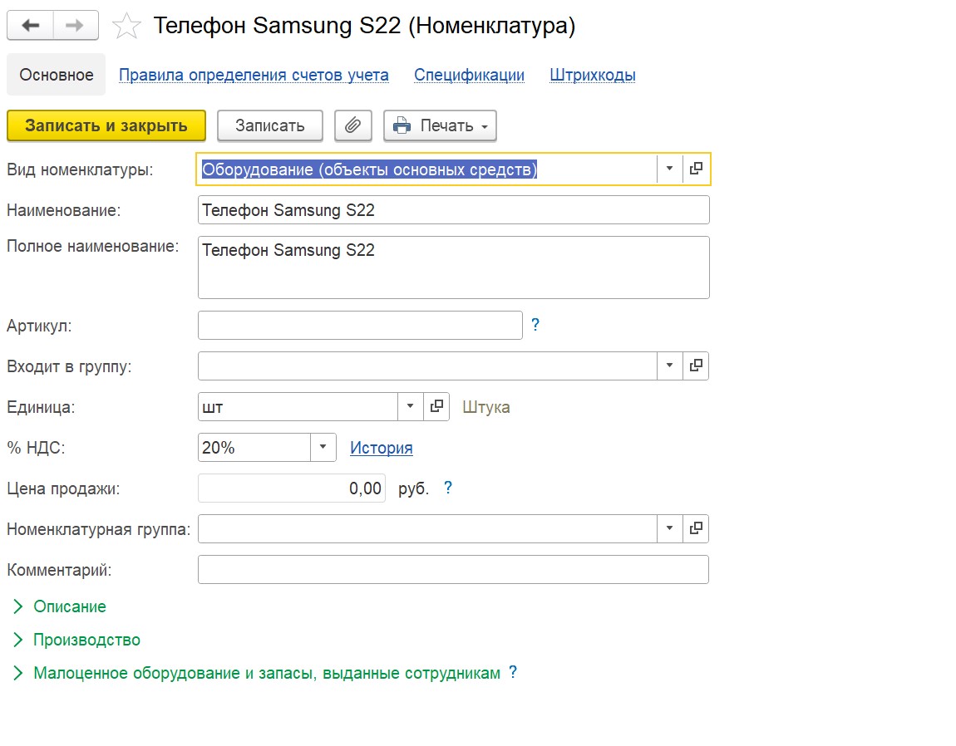Switch to the Спецификации tab
This screenshot has width=956, height=746.
click(x=469, y=75)
